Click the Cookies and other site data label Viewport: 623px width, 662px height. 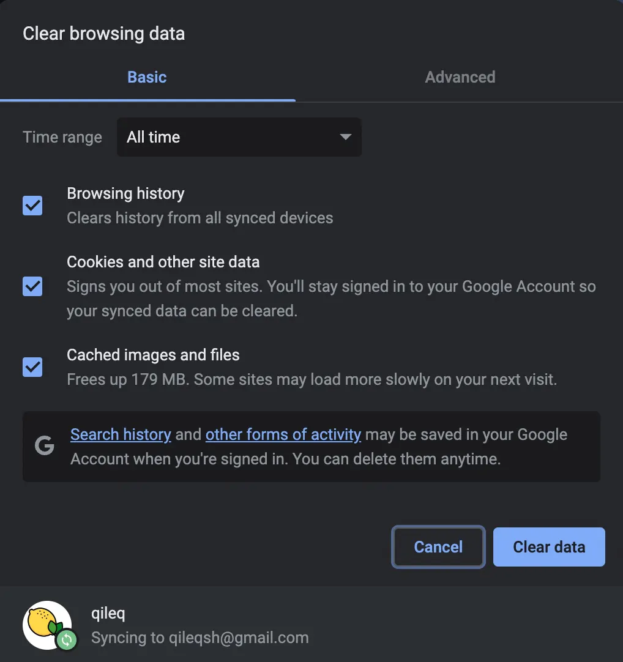click(163, 262)
